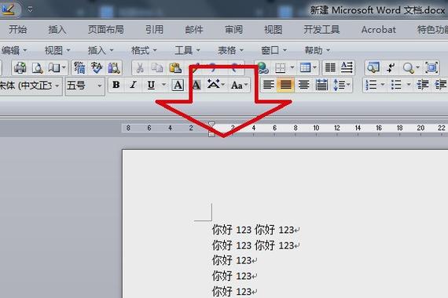Open Print Preview magnifier-page icon

click(37, 67)
